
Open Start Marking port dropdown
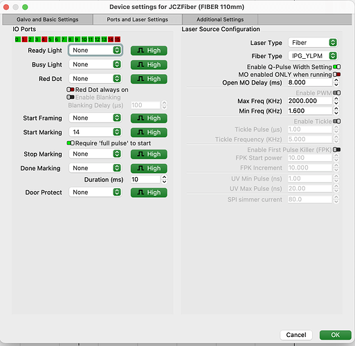tap(95, 132)
